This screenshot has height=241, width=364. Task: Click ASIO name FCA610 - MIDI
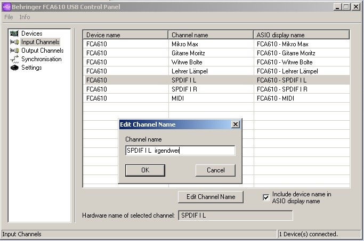[x=276, y=98]
